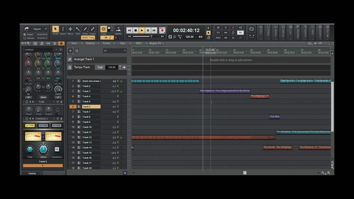
Task: Click the highlighted R! read automation button
Action: (240, 33)
